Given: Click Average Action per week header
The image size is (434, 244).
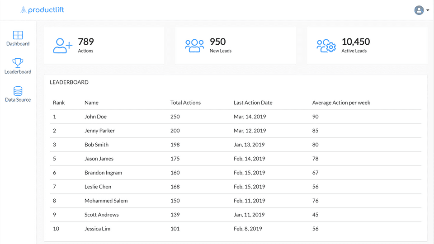Looking at the screenshot, I should click(341, 103).
